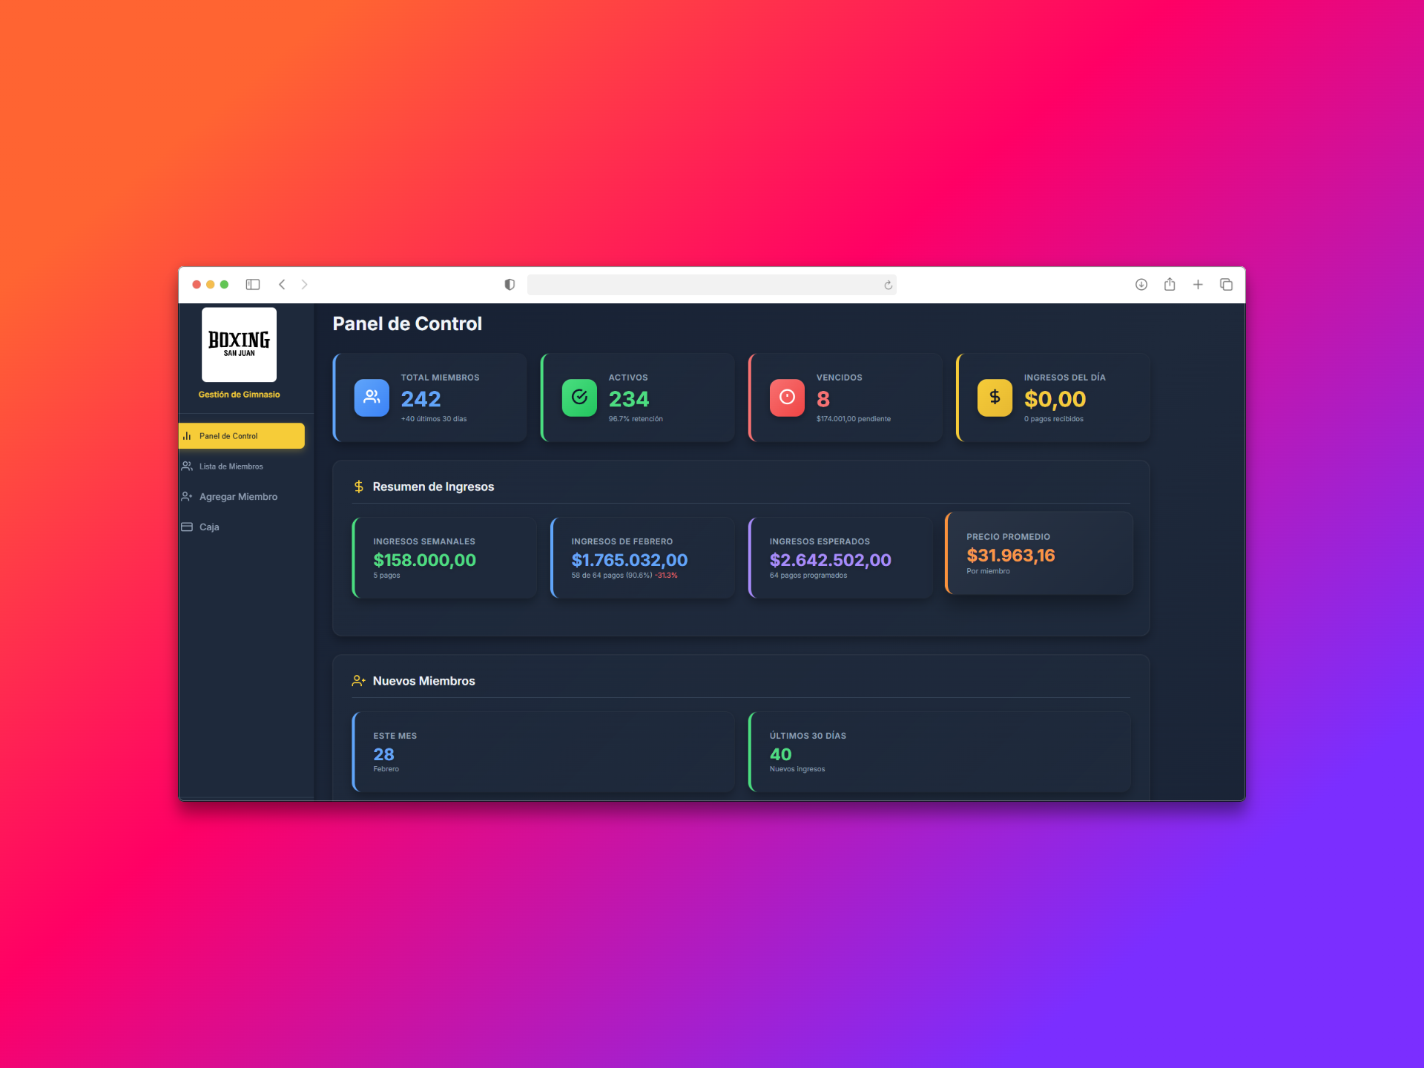Click the green Activos checkmark icon

click(579, 398)
